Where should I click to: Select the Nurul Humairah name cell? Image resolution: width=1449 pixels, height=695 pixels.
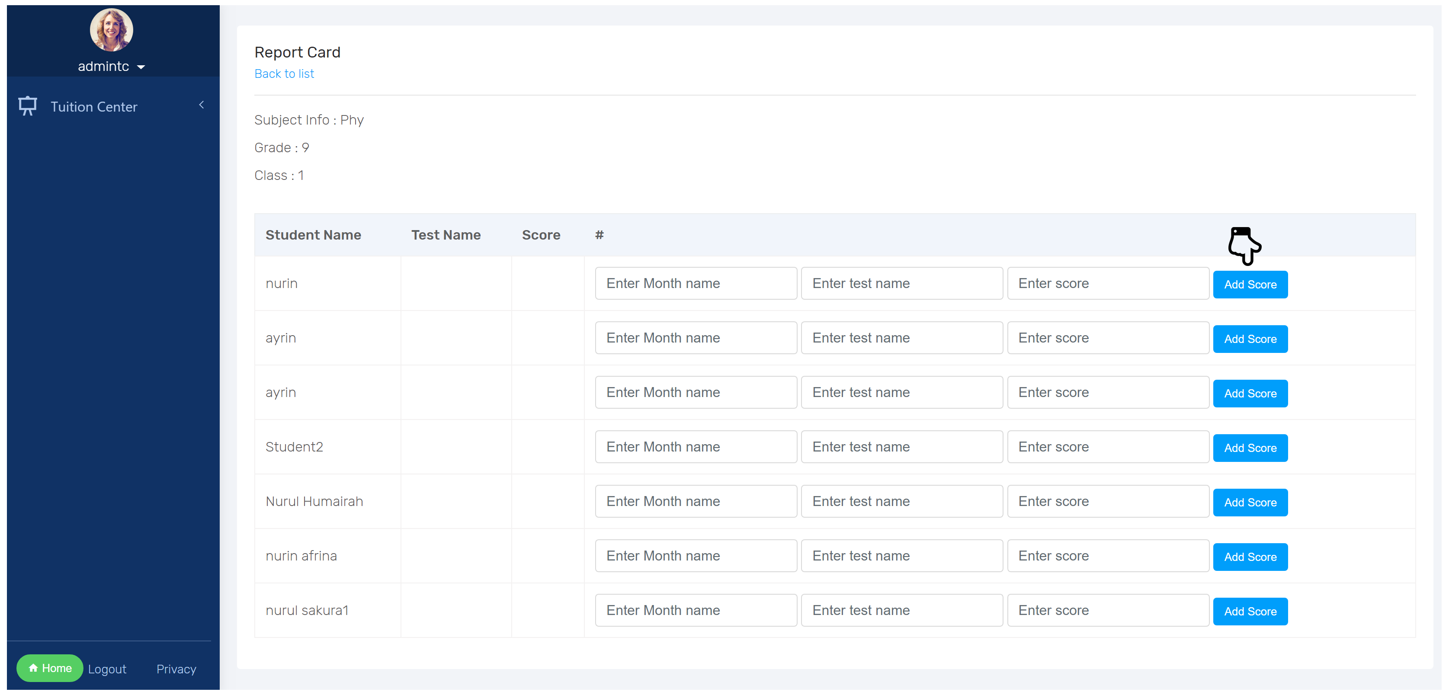(x=328, y=502)
